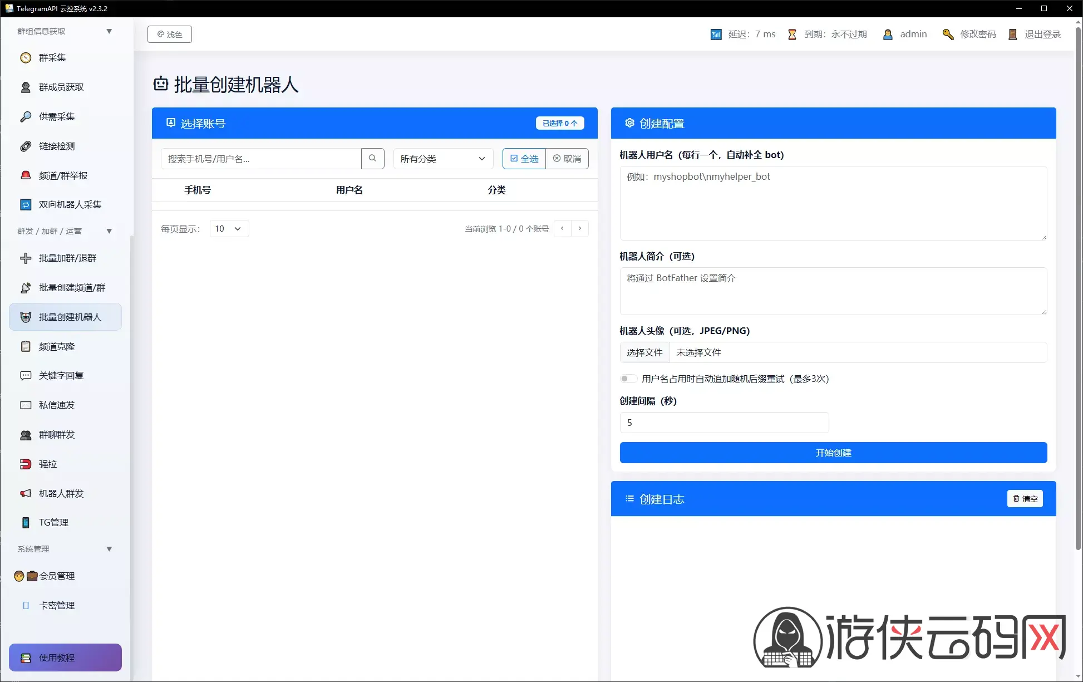The width and height of the screenshot is (1083, 682).
Task: Toggle the 浅色 theme button
Action: (170, 34)
